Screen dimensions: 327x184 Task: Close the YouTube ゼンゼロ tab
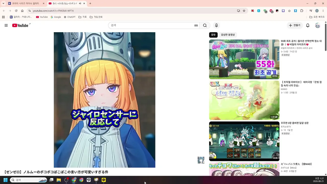pos(84,4)
